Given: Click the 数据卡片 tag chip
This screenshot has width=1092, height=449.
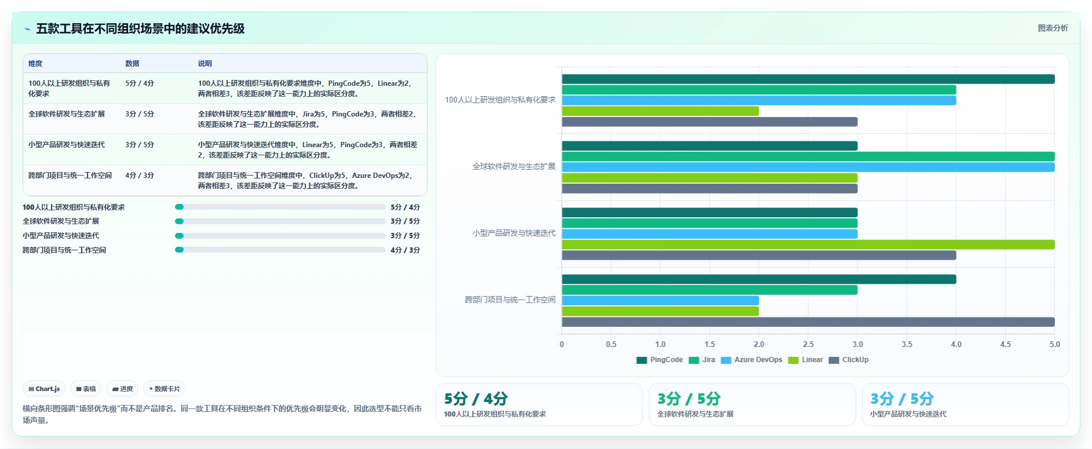Looking at the screenshot, I should (x=165, y=389).
